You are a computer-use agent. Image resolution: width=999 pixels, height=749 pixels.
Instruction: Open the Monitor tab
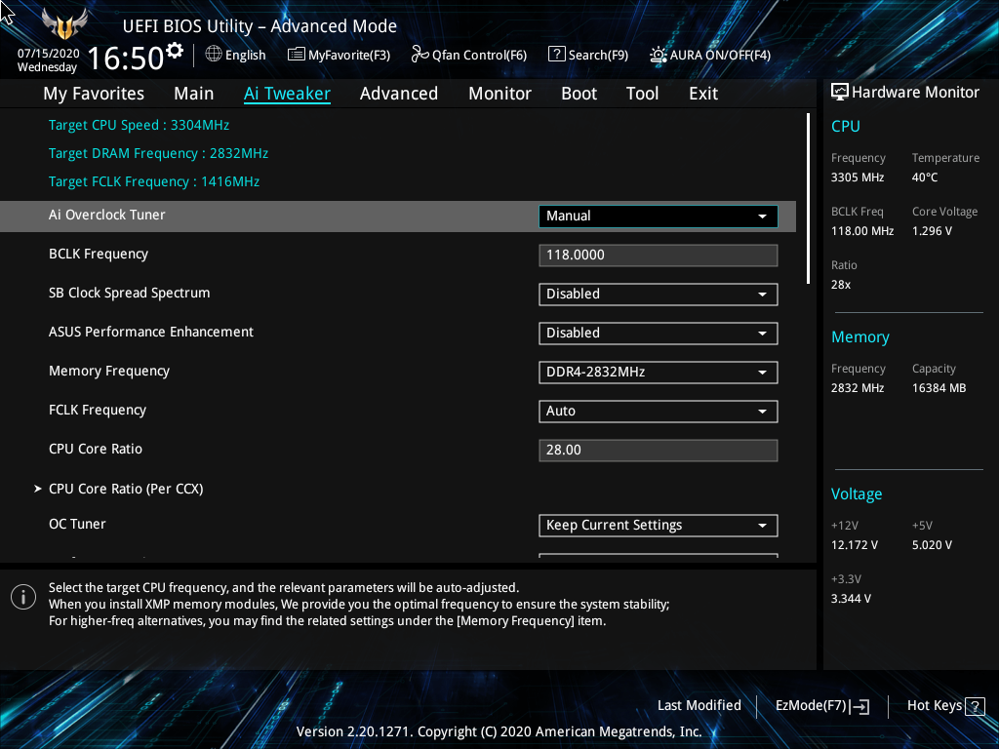(500, 94)
